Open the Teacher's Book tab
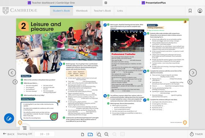This screenshot has height=138, width=205. click(102, 11)
